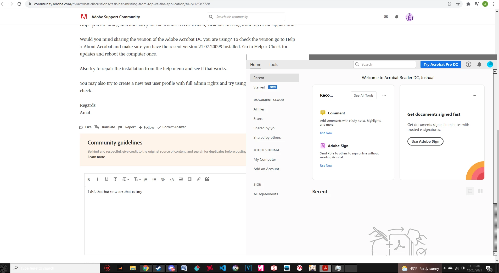The width and height of the screenshot is (499, 273).
Task: Click the Adobe logo in the community header
Action: [x=84, y=17]
